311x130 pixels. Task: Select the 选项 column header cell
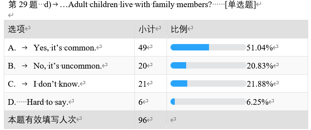tap(69, 29)
